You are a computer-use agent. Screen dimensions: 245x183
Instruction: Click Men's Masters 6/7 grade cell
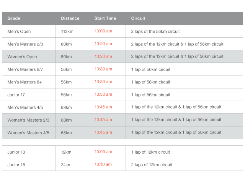point(25,69)
